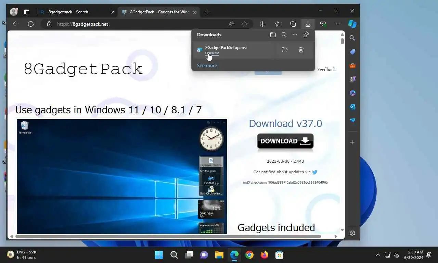Open the sidebar Drop paper plane icon
The width and height of the screenshot is (438, 263).
[x=352, y=120]
